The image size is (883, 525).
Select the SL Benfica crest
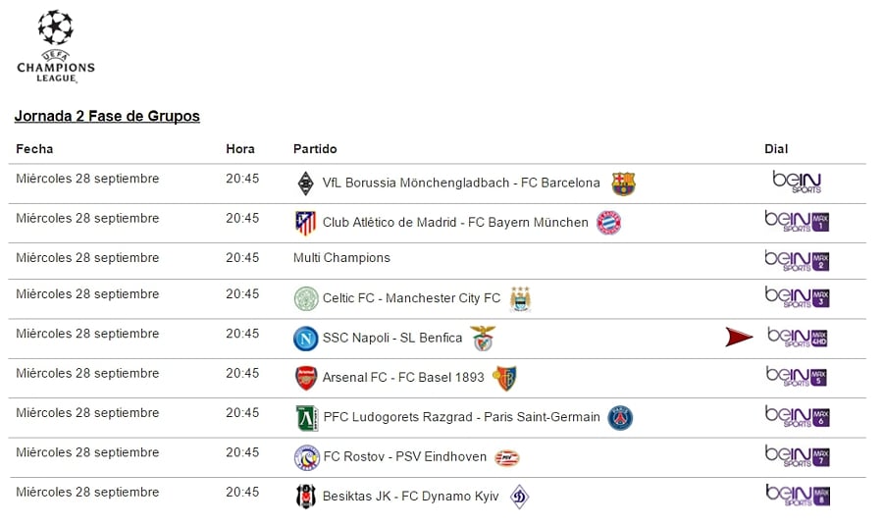(483, 339)
